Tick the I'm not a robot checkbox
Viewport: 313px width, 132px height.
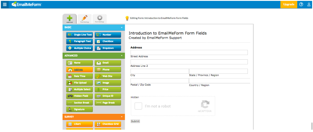tap(138, 106)
